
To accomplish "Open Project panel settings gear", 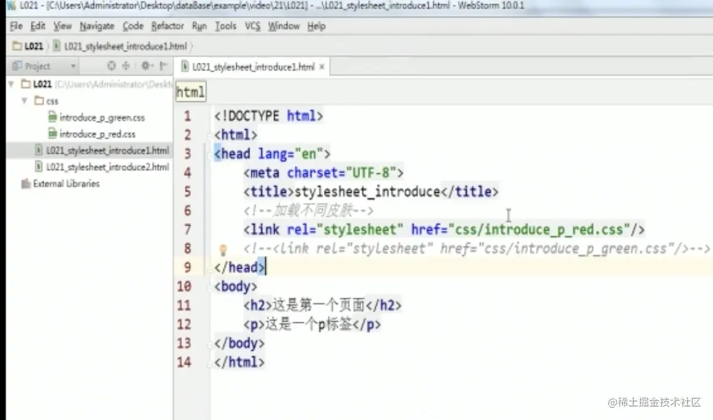I will click(146, 66).
